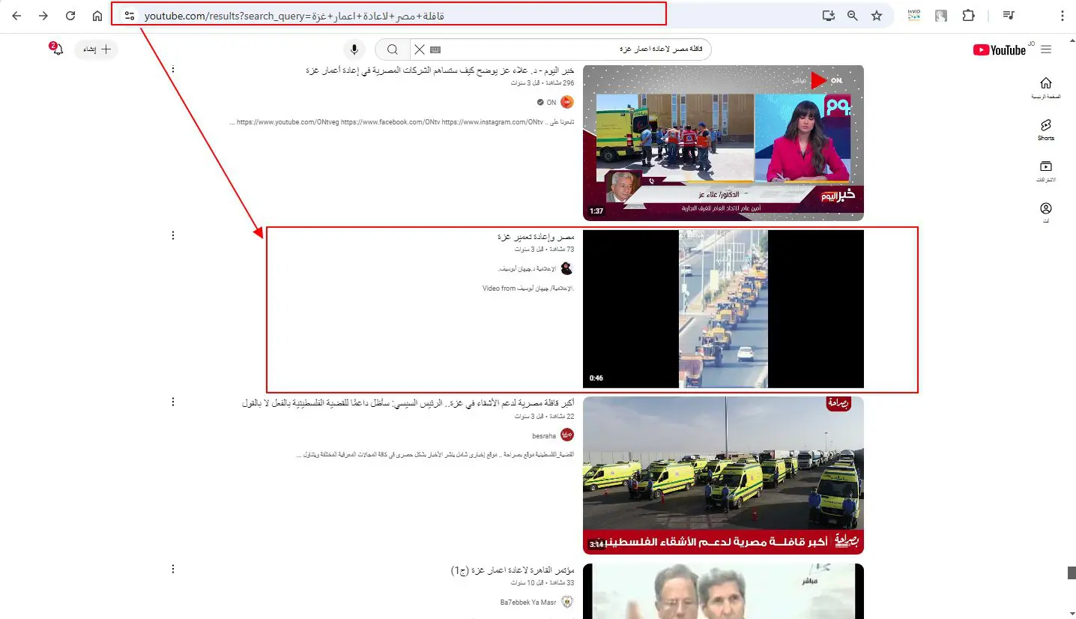
Task: Click description text Video from جيهان أبوسيف
Action: click(x=528, y=289)
